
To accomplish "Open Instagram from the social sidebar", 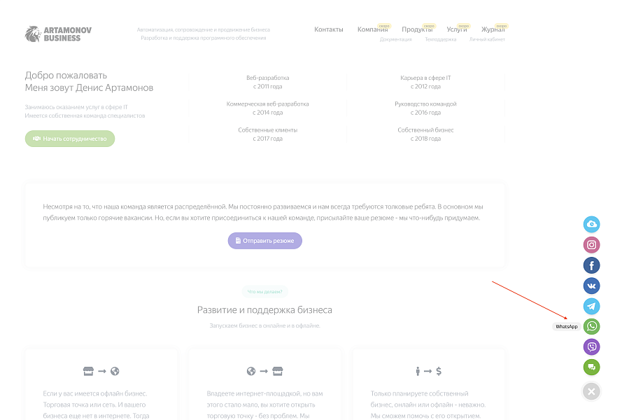I will 591,244.
